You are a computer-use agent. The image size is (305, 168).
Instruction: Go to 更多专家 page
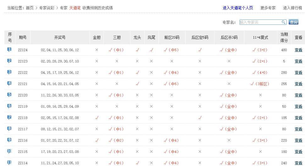click(268, 8)
